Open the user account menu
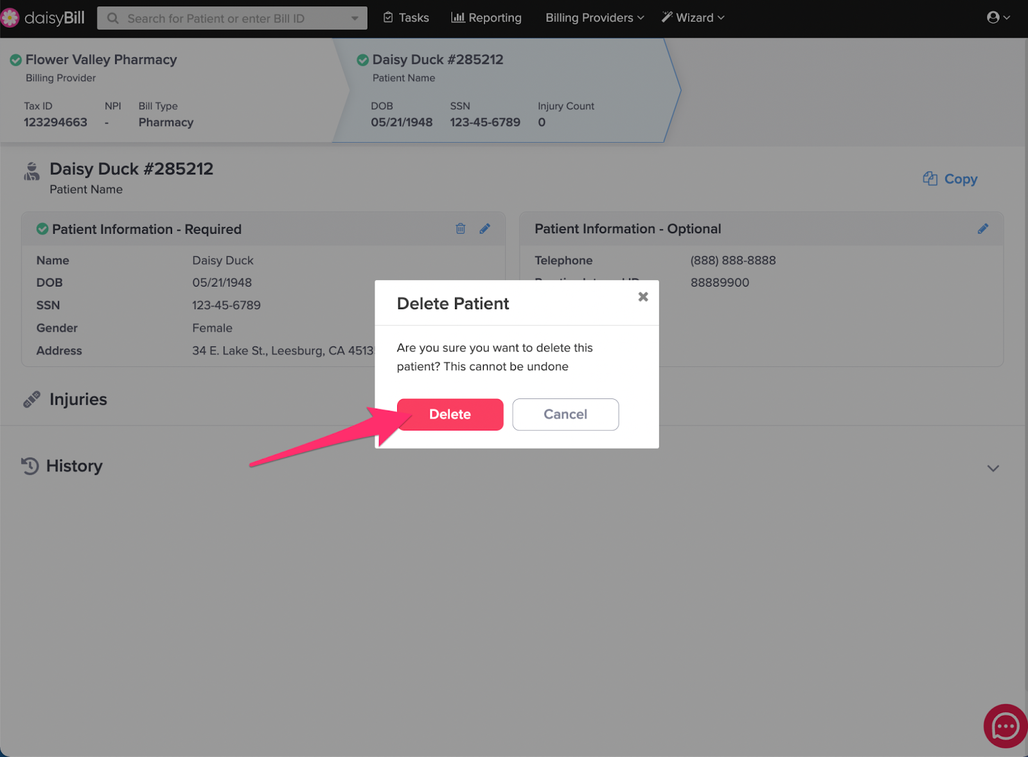This screenshot has height=757, width=1028. tap(998, 17)
